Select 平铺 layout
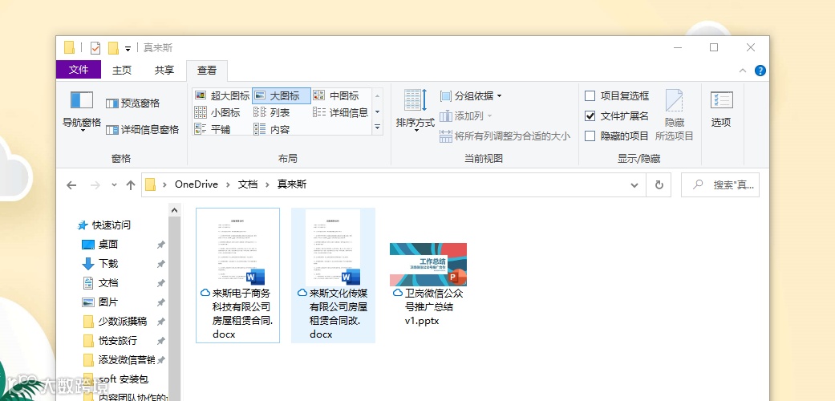The height and width of the screenshot is (401, 835). pos(213,129)
